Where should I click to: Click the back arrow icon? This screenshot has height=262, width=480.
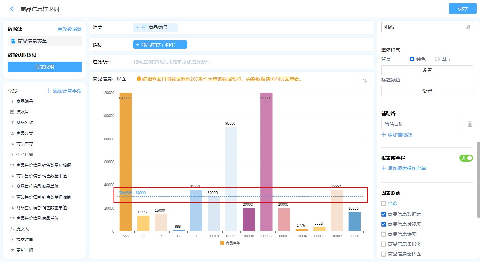12,9
